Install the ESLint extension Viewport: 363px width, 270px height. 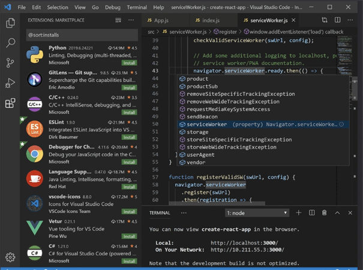[x=129, y=137]
